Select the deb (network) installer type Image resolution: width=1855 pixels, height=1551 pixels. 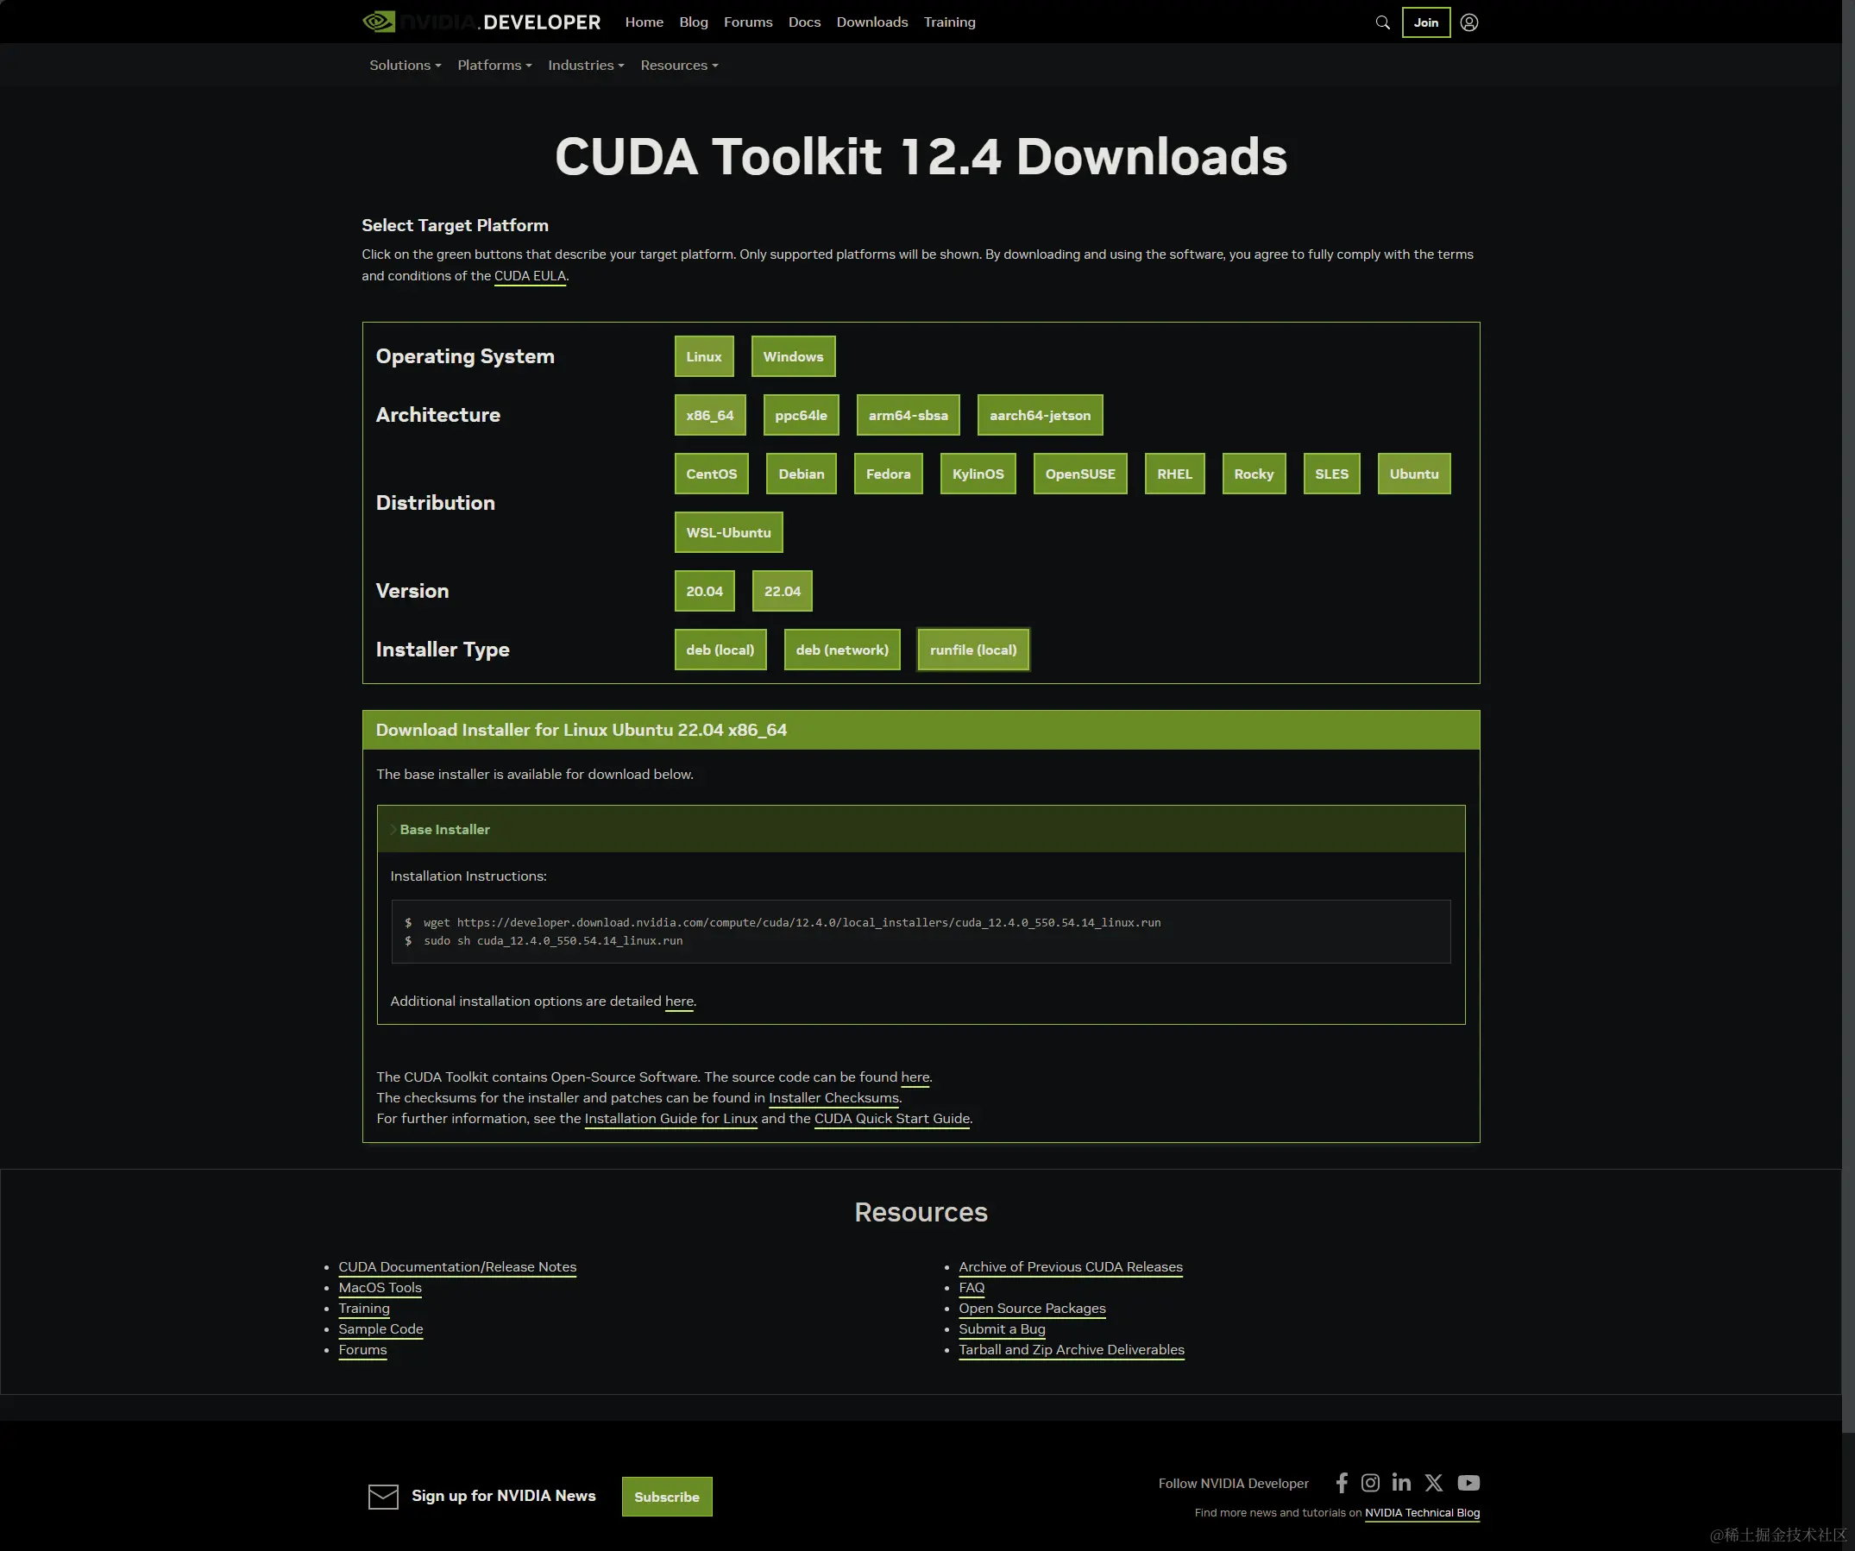(x=841, y=650)
